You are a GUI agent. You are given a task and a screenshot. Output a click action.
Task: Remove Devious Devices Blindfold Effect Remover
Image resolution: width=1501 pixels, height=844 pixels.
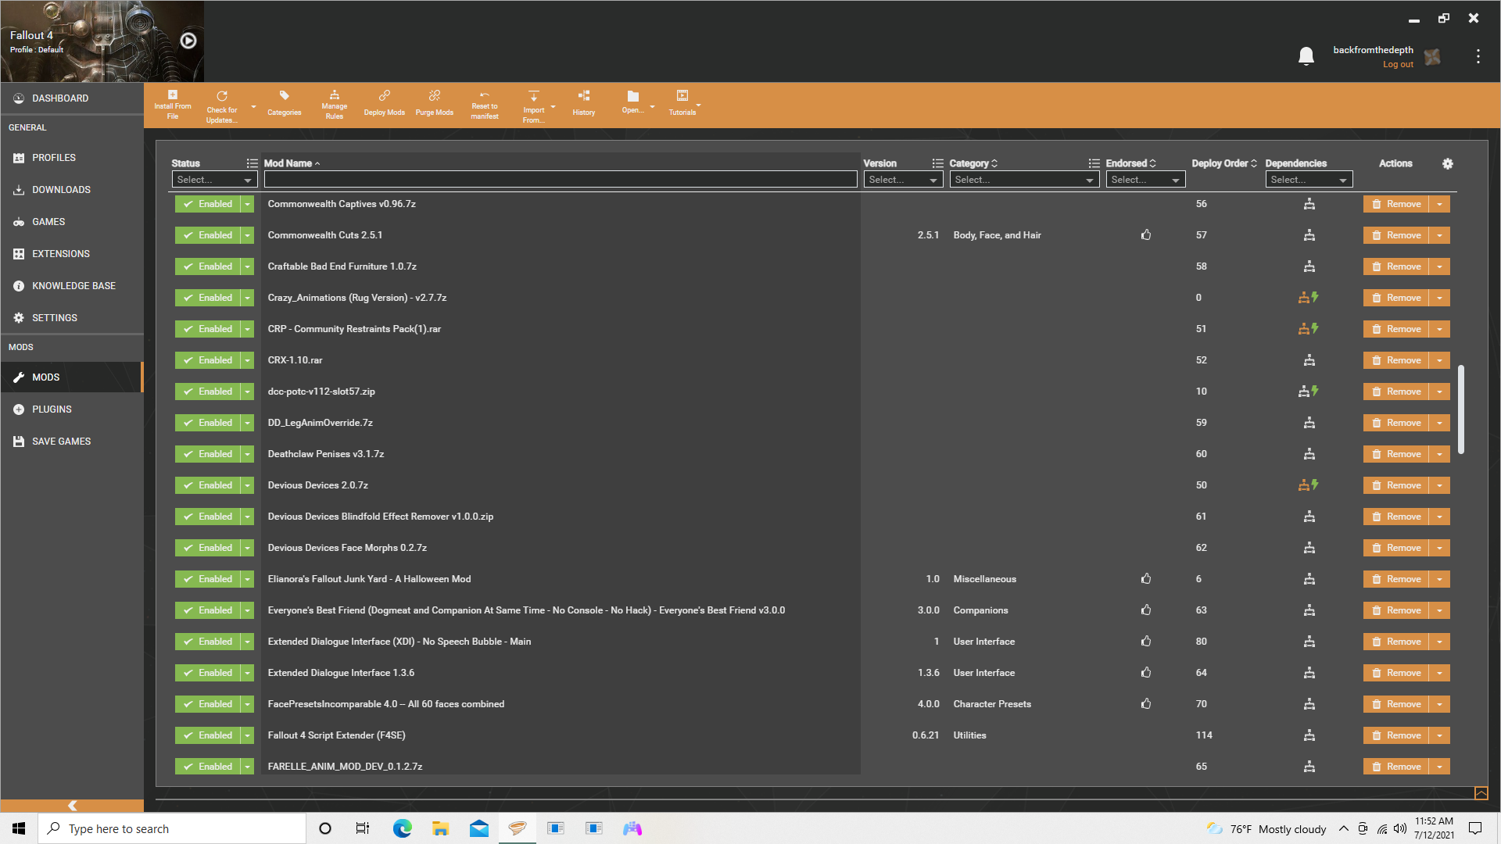[x=1396, y=517]
